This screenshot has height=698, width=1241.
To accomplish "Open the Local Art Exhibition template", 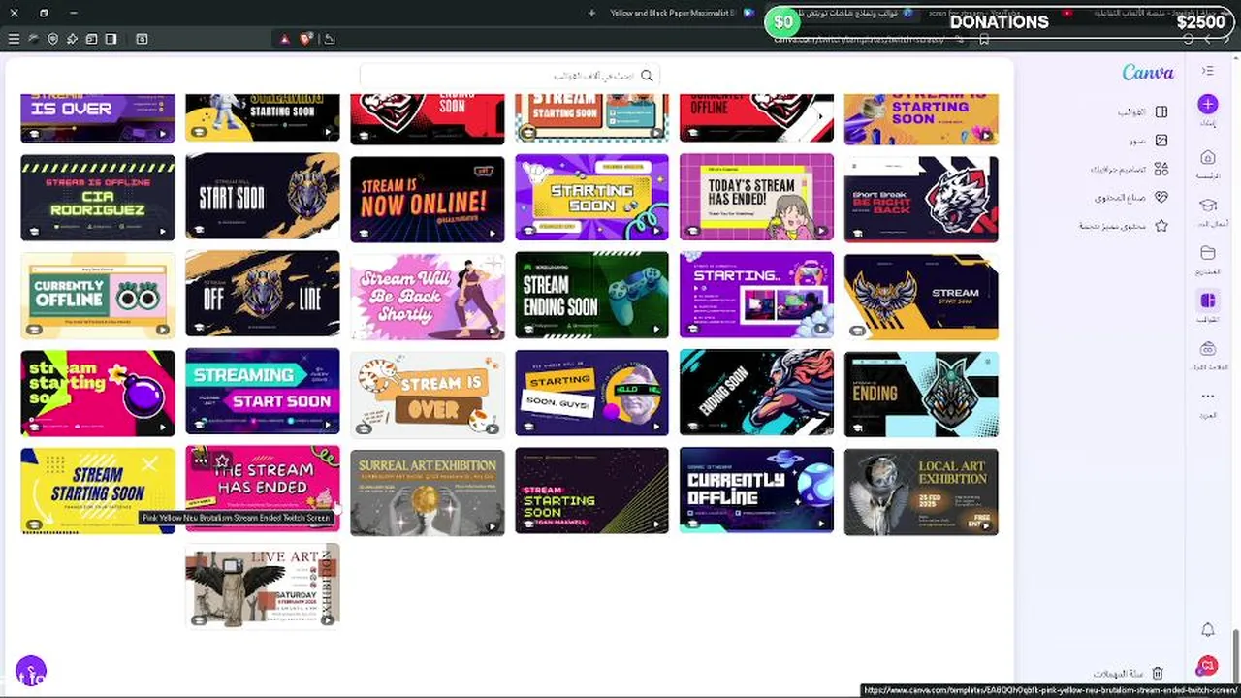I will [x=921, y=492].
